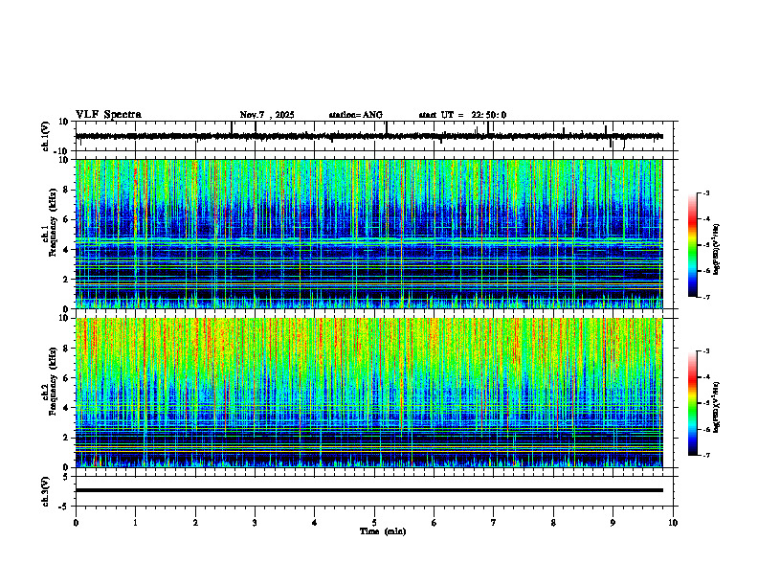This screenshot has width=758, height=586.
Task: Click the "VLF Spectra" title text
Action: (108, 115)
